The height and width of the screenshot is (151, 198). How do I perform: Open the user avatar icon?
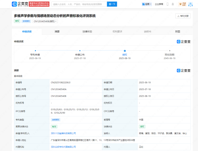[190, 4]
